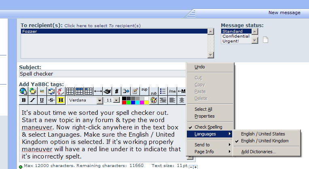The height and width of the screenshot is (169, 309).
Task: Pick the blue color swatch
Action: coord(133,102)
